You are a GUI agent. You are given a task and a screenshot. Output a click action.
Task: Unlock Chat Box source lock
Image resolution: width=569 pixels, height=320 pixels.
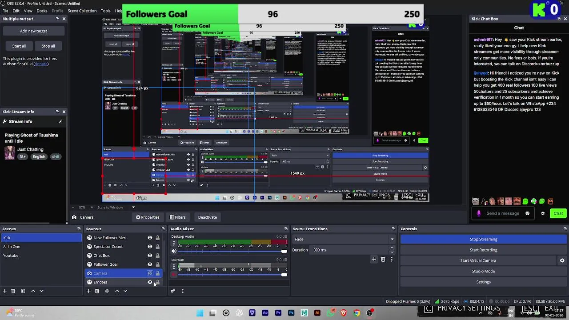(157, 256)
